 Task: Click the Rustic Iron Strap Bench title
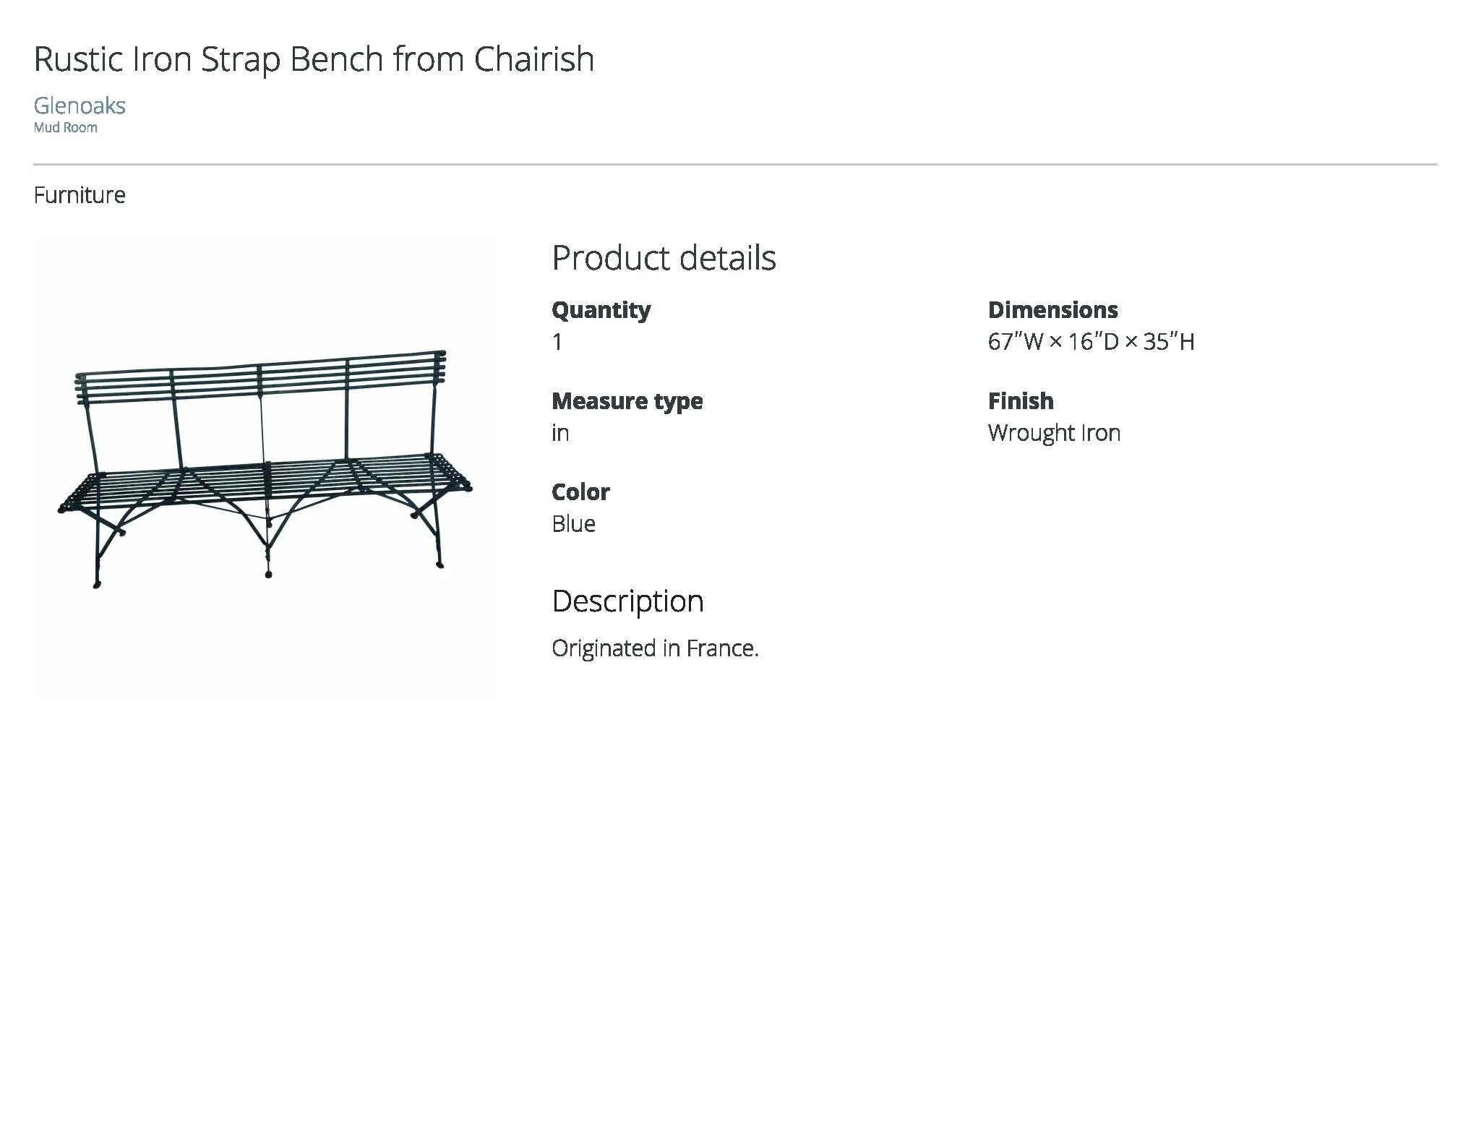[314, 59]
